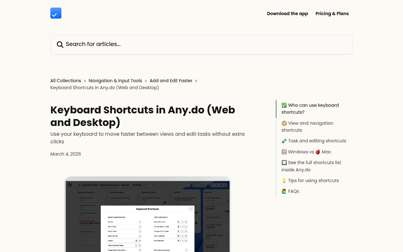Open the keyboard shortcuts screenshot image
This screenshot has height=252, width=403.
(x=147, y=214)
